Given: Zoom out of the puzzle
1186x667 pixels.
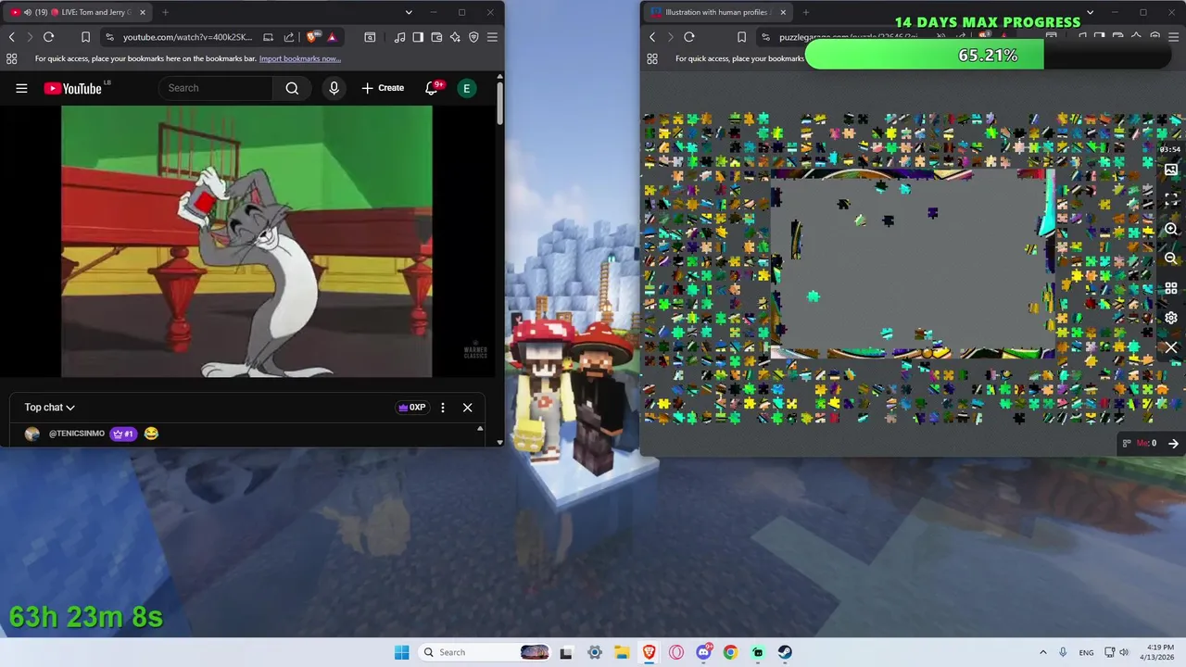Looking at the screenshot, I should [1171, 258].
